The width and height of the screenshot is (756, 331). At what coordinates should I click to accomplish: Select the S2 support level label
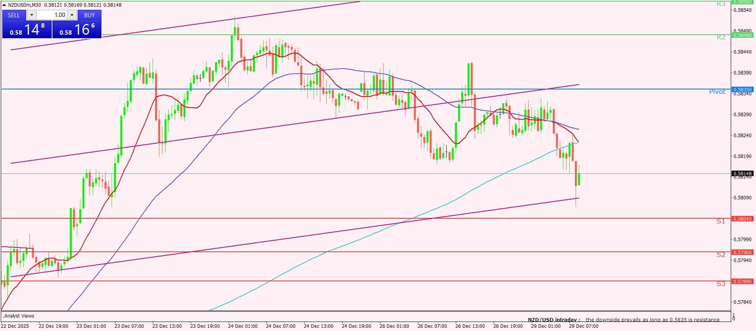[721, 255]
